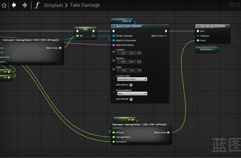Select SimpleAi in the breadcrumb

point(53,5)
